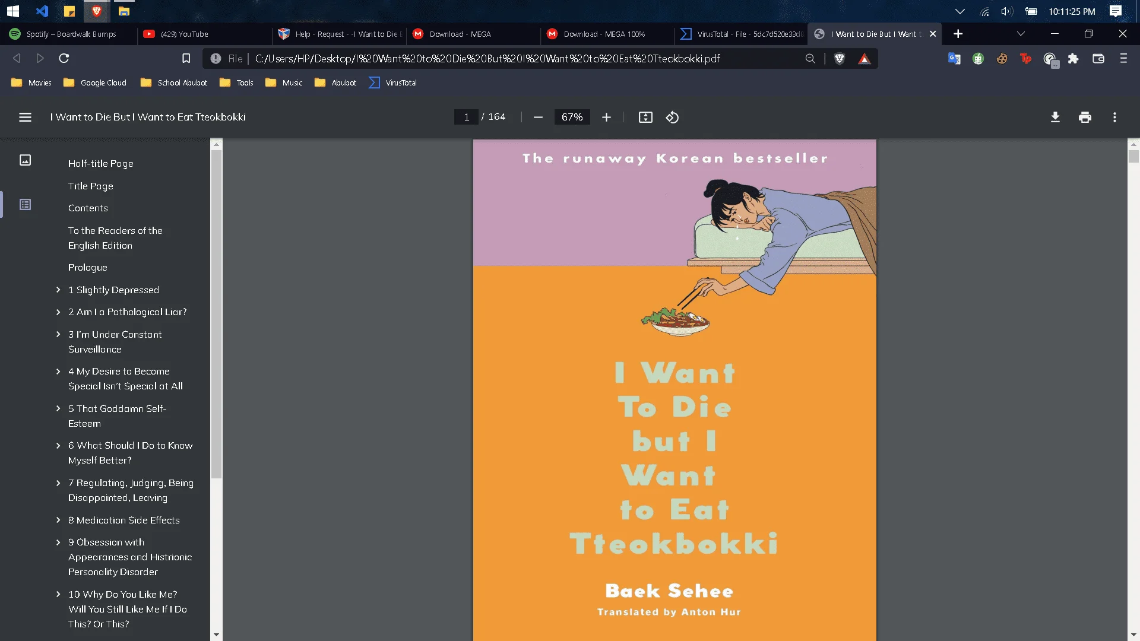Switch to the YouTube tab
The height and width of the screenshot is (641, 1140).
(x=205, y=34)
